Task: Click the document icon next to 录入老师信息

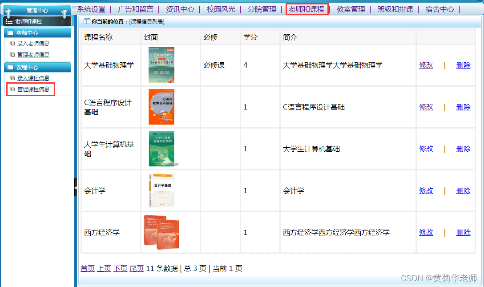Action: point(12,43)
